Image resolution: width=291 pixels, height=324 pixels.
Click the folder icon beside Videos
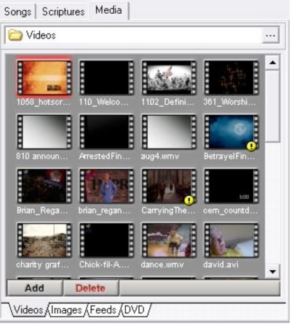15,35
